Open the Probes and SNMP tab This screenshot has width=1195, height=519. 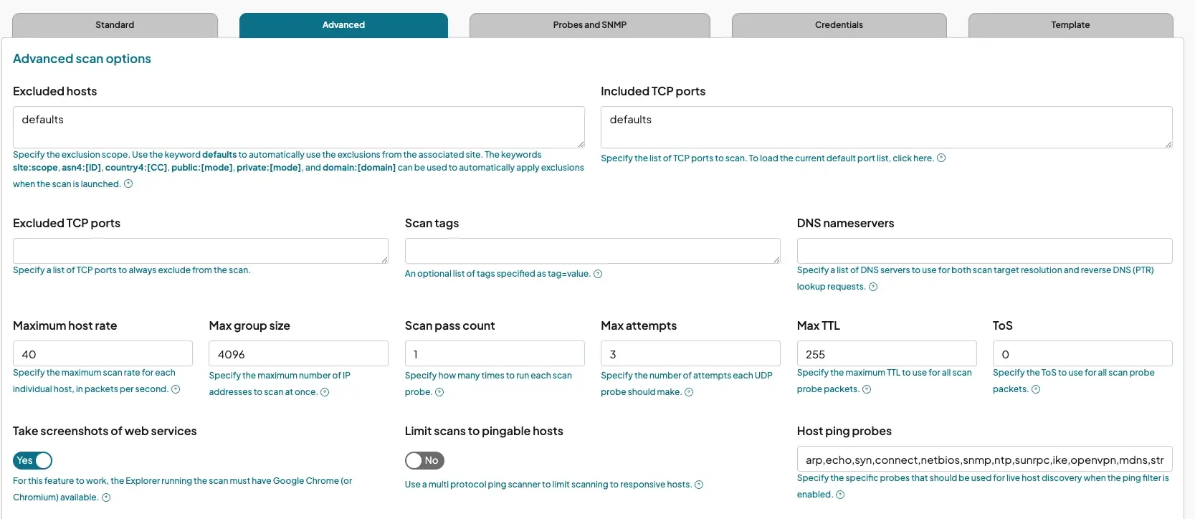[589, 25]
